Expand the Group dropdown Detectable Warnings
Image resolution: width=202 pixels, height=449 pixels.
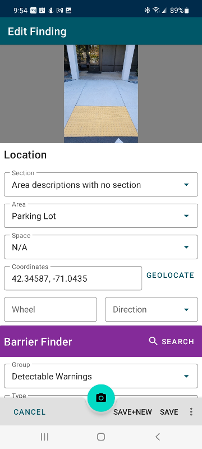pos(101,376)
